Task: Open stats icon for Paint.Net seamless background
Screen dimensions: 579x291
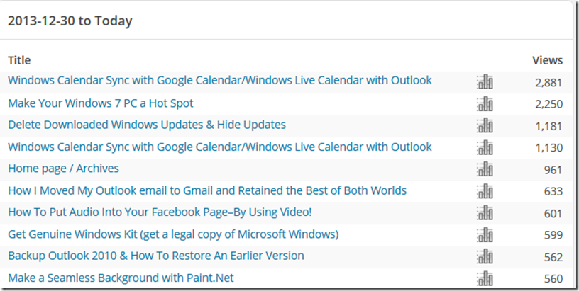Action: (485, 278)
